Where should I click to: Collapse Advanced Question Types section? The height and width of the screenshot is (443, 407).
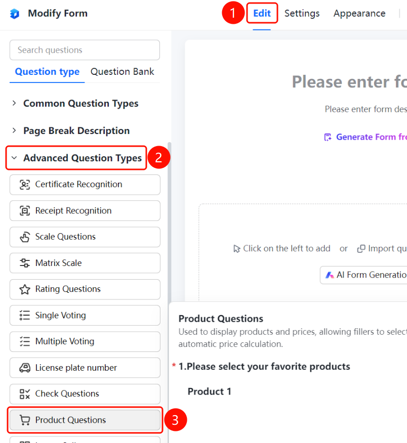(76, 158)
